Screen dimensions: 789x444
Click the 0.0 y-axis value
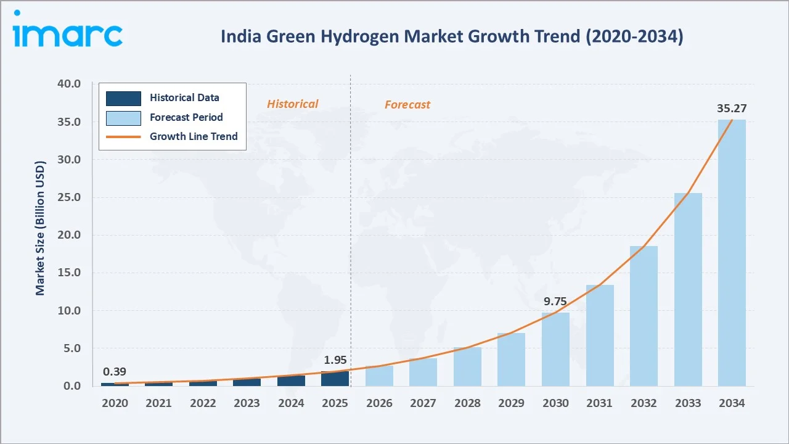pyautogui.click(x=72, y=386)
